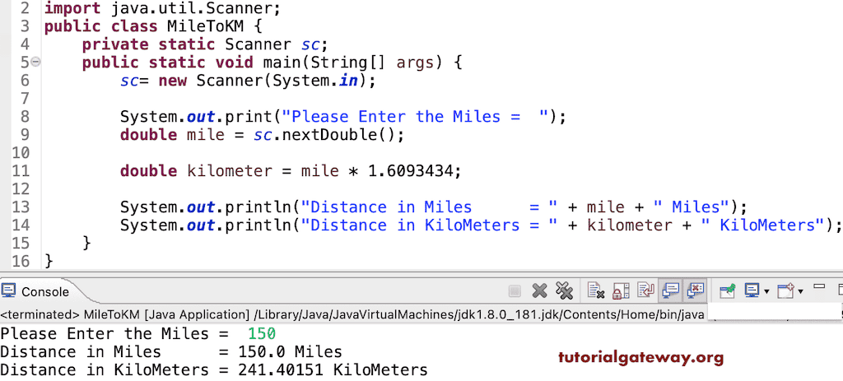This screenshot has width=843, height=381.
Task: Click the tutorialgateway.org link text
Action: click(x=640, y=357)
